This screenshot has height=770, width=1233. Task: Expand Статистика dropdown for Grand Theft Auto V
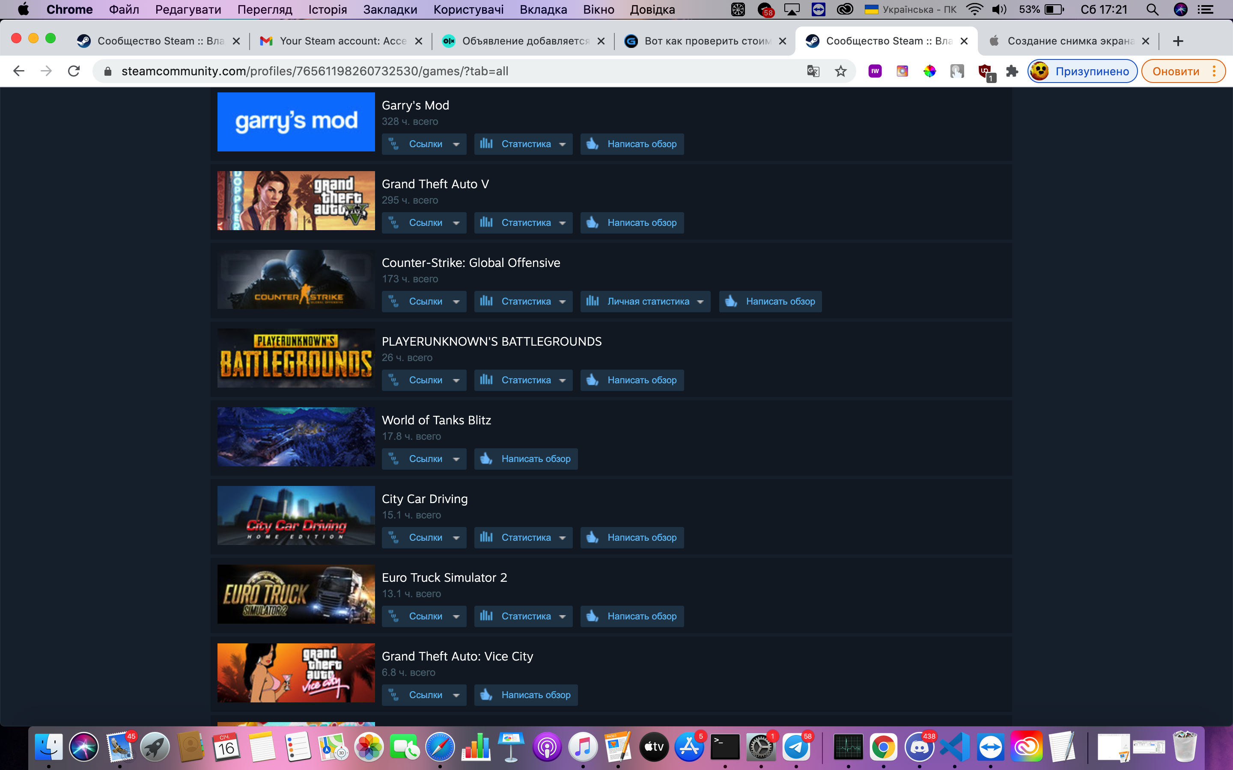523,223
